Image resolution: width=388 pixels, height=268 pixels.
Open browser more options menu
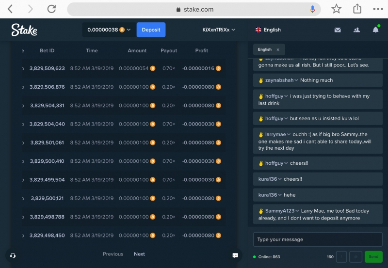[378, 9]
